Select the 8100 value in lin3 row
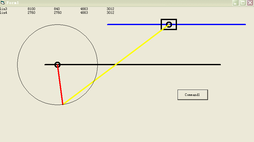Viewport: 254px width, 142px height. pyautogui.click(x=31, y=9)
